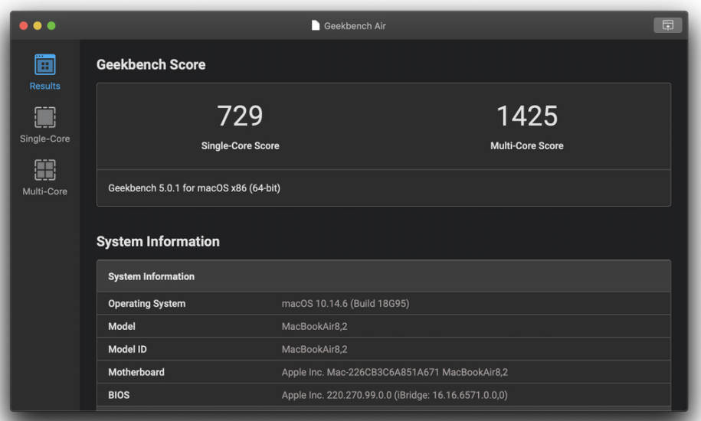Click the BIOS row label
The image size is (701, 421).
(119, 395)
